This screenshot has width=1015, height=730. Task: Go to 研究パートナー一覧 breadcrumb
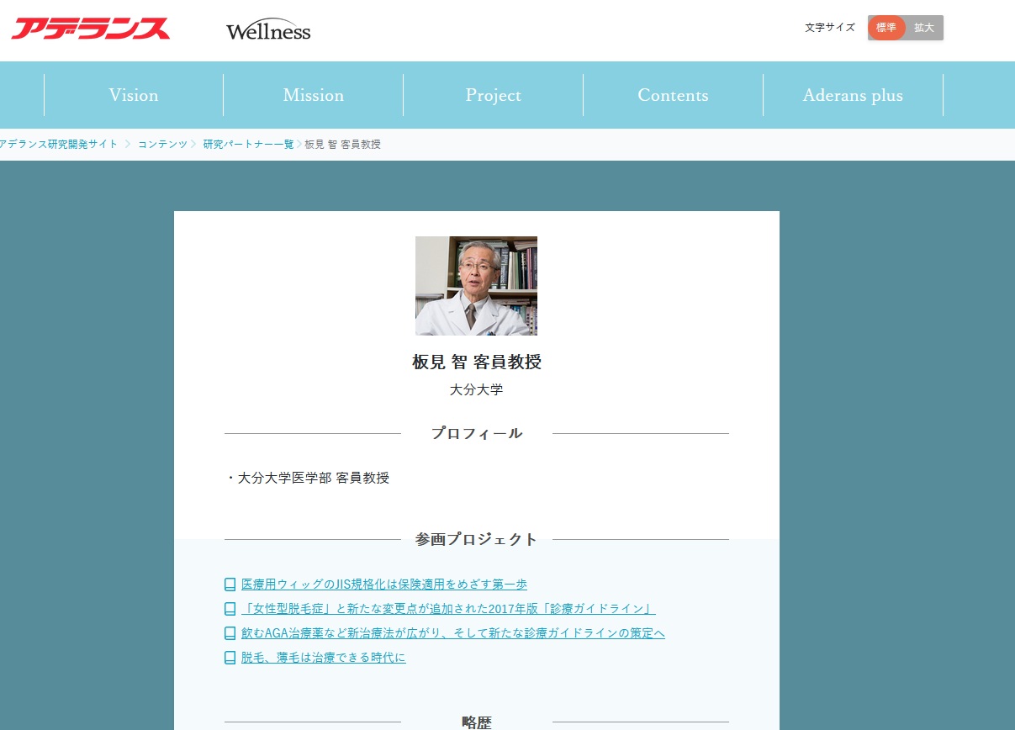[248, 145]
